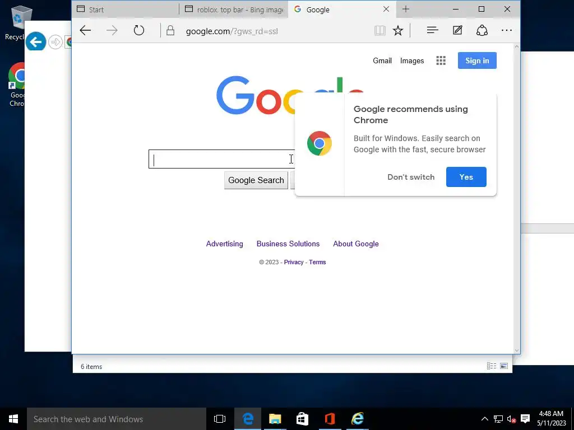Viewport: 574px width, 430px height.
Task: Open the Windows Start menu
Action: [x=13, y=419]
